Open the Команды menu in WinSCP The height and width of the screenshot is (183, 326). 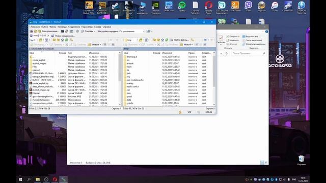pyautogui.click(x=62, y=27)
